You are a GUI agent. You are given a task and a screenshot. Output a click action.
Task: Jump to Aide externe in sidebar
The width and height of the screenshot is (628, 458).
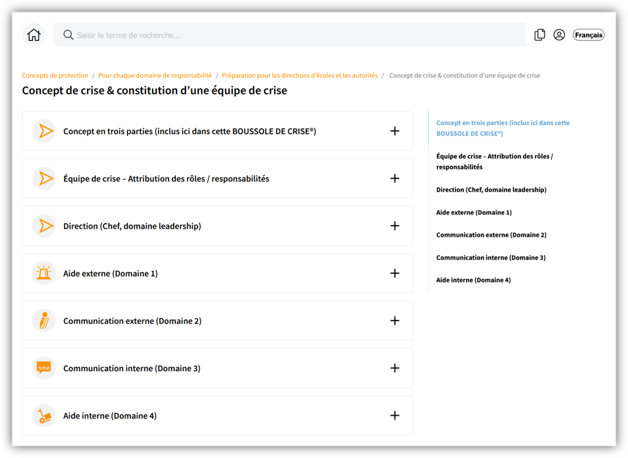(x=474, y=212)
